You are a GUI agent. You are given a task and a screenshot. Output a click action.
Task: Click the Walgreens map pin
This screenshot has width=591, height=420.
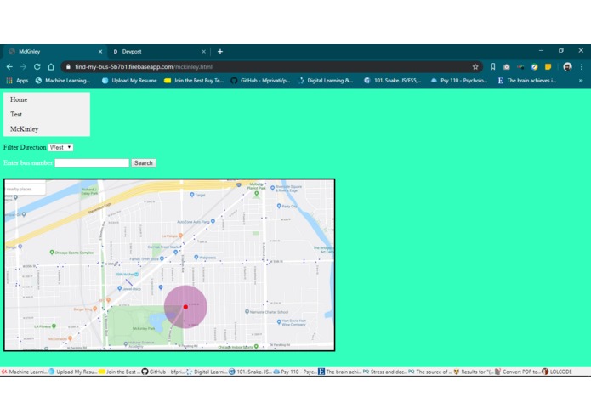(x=196, y=258)
